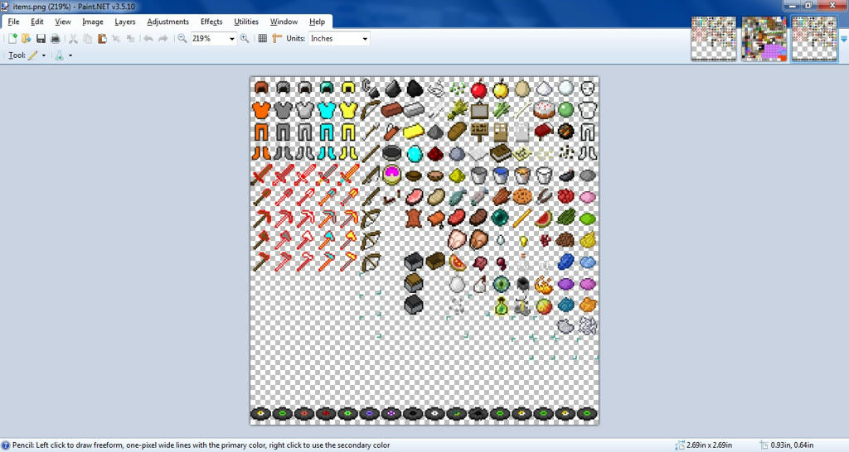
Task: Open the zoom percentage dropdown
Action: tap(231, 39)
